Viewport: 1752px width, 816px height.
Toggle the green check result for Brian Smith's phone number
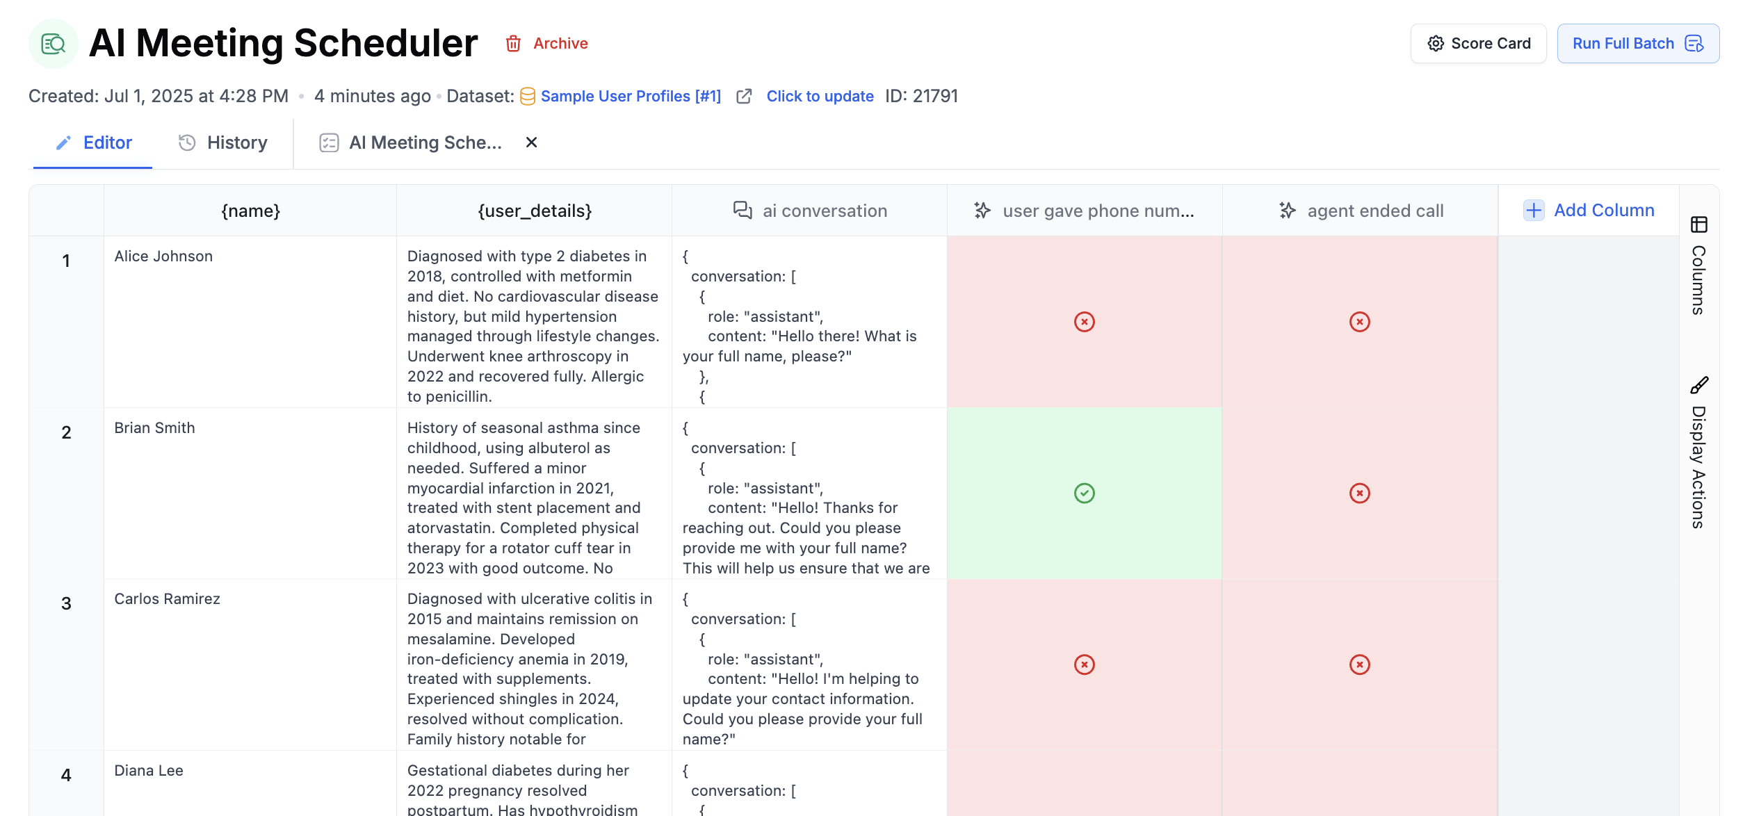(1085, 493)
